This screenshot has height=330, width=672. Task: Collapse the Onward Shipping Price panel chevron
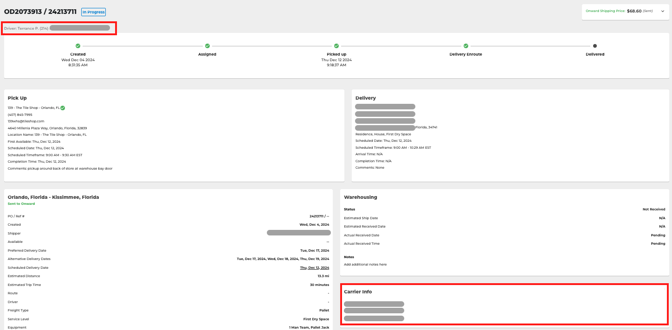pos(662,11)
